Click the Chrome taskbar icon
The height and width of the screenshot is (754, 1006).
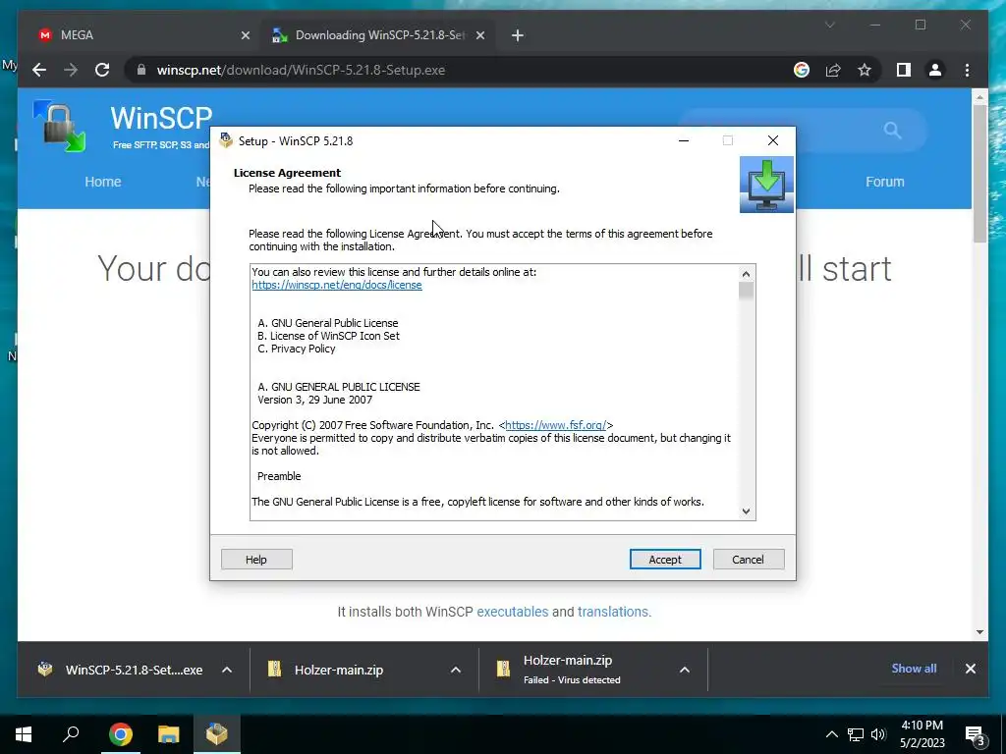pos(120,734)
